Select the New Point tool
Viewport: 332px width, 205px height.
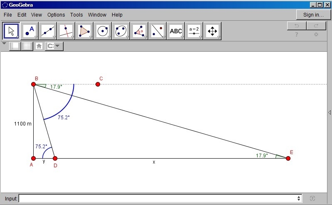(30, 31)
